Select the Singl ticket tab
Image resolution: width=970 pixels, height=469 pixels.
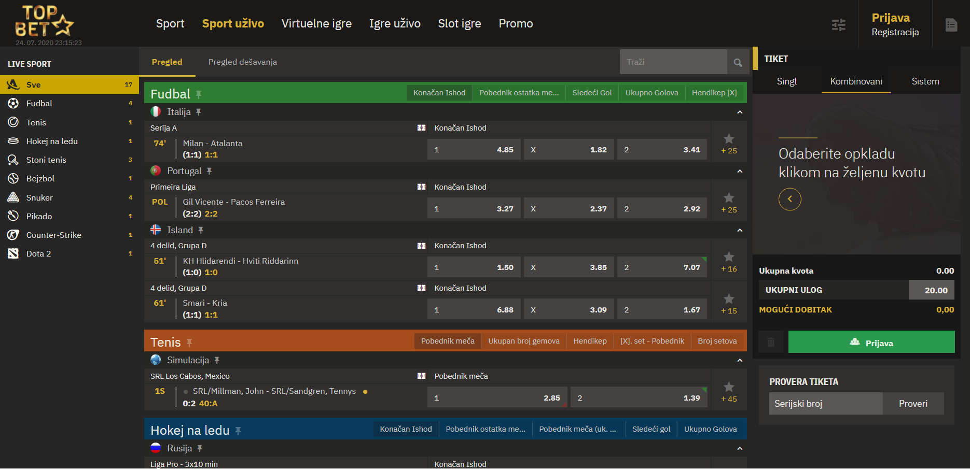coord(786,81)
